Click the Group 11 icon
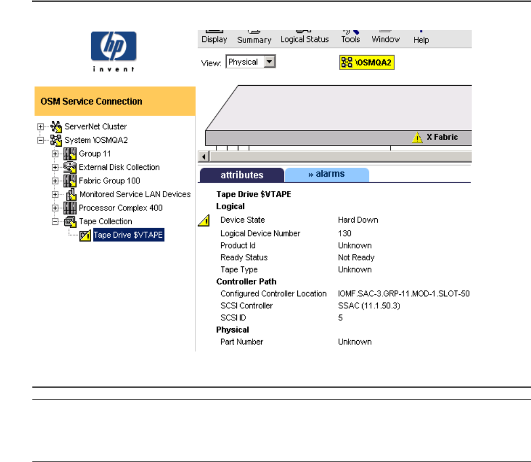The height and width of the screenshot is (462, 531). (70, 154)
